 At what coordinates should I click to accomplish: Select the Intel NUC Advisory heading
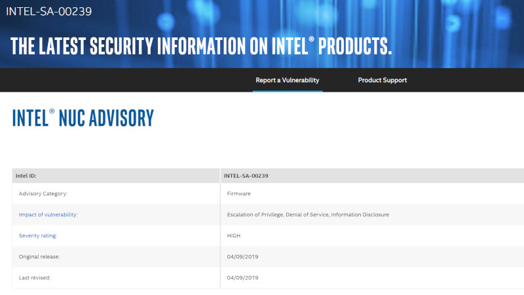(x=83, y=118)
